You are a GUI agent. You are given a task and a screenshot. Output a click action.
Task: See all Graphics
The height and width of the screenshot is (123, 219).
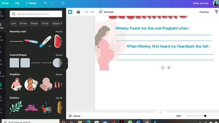click(x=59, y=74)
